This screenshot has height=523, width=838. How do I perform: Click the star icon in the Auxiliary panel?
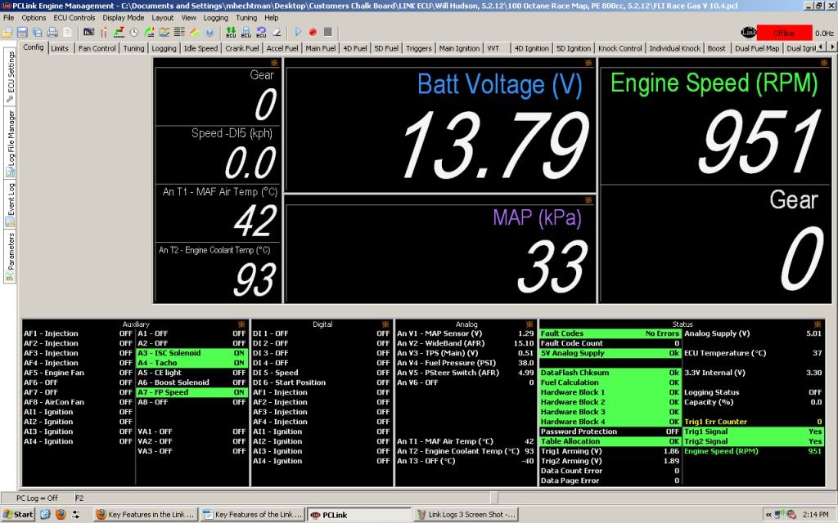[241, 324]
